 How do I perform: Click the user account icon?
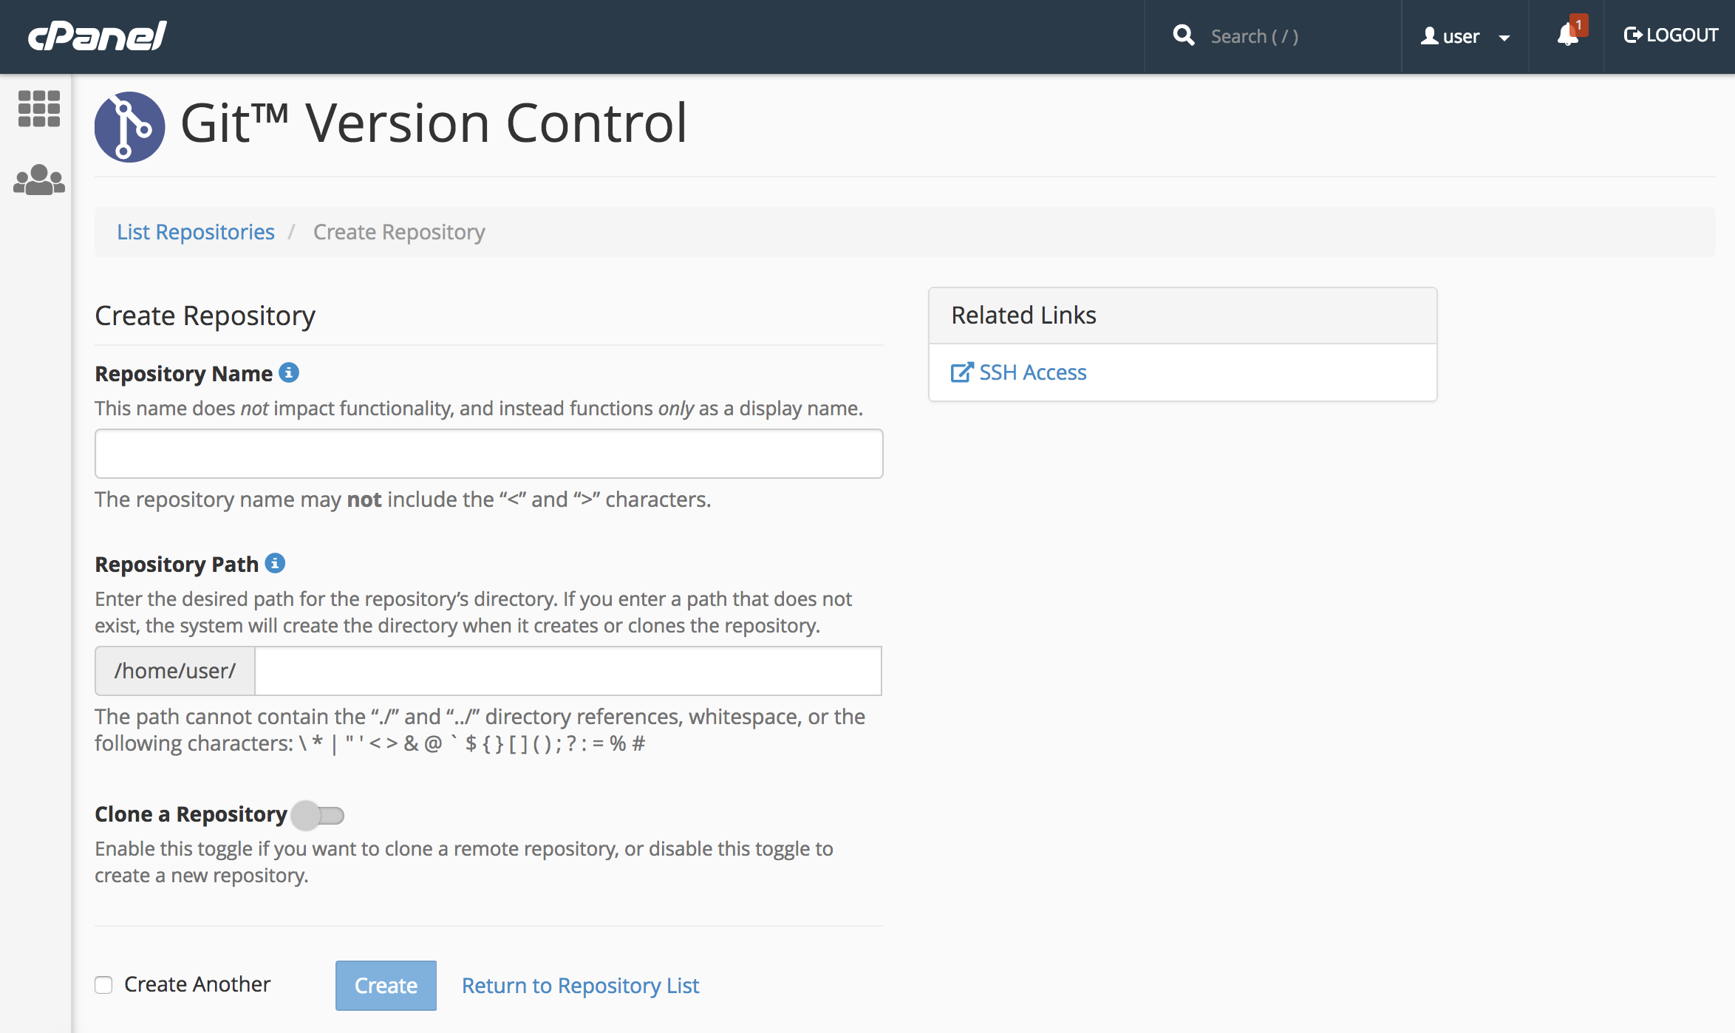tap(1430, 35)
